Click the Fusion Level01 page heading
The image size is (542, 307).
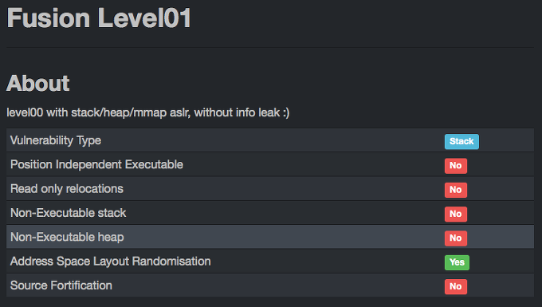point(99,18)
